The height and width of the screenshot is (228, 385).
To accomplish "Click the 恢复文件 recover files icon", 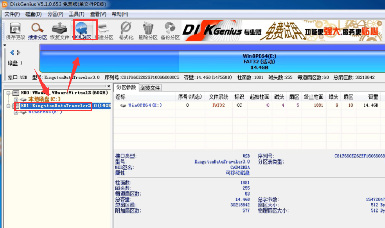I will (60, 30).
